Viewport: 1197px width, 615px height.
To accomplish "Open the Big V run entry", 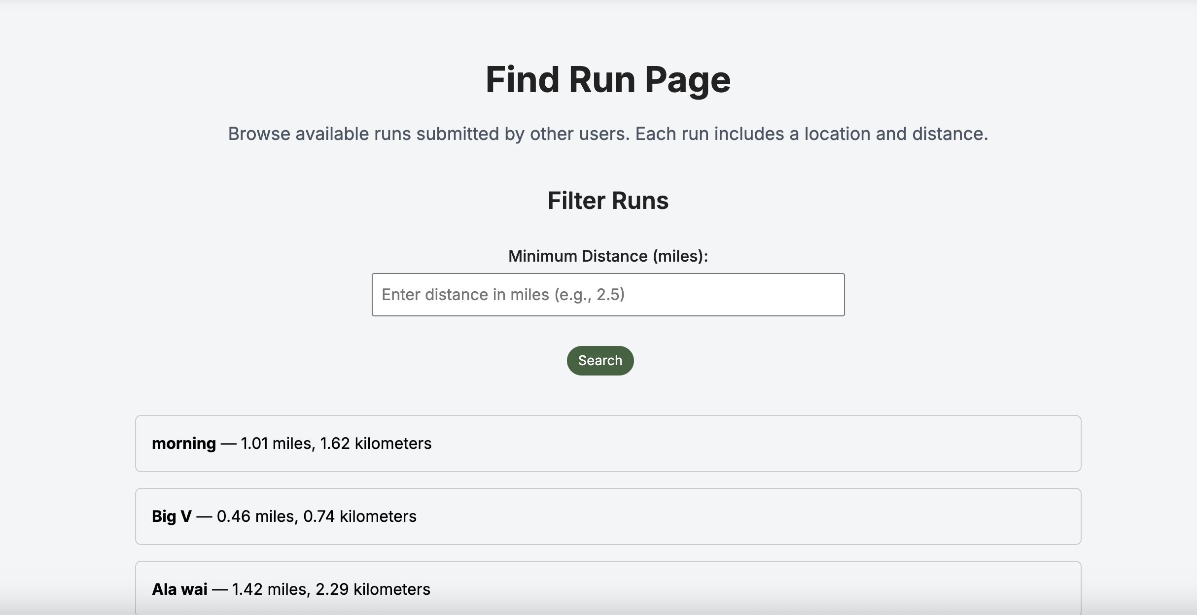I will click(x=607, y=516).
